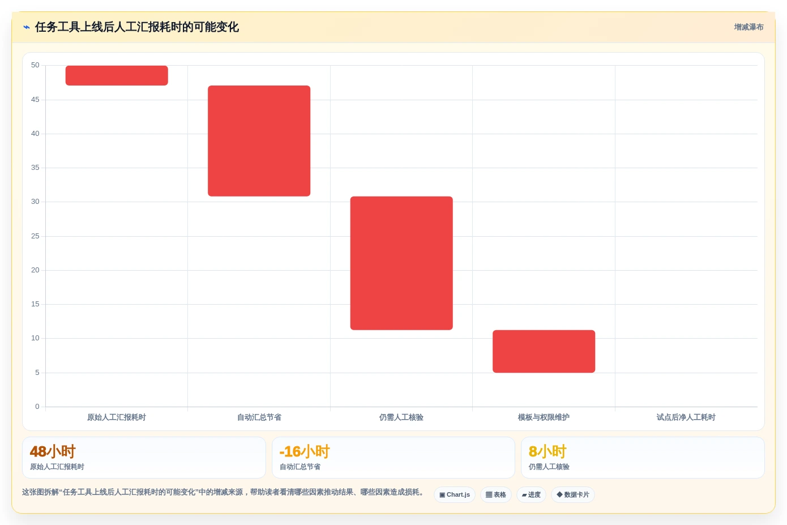Click y-axis tick value 15
The height and width of the screenshot is (525, 787).
(x=35, y=304)
